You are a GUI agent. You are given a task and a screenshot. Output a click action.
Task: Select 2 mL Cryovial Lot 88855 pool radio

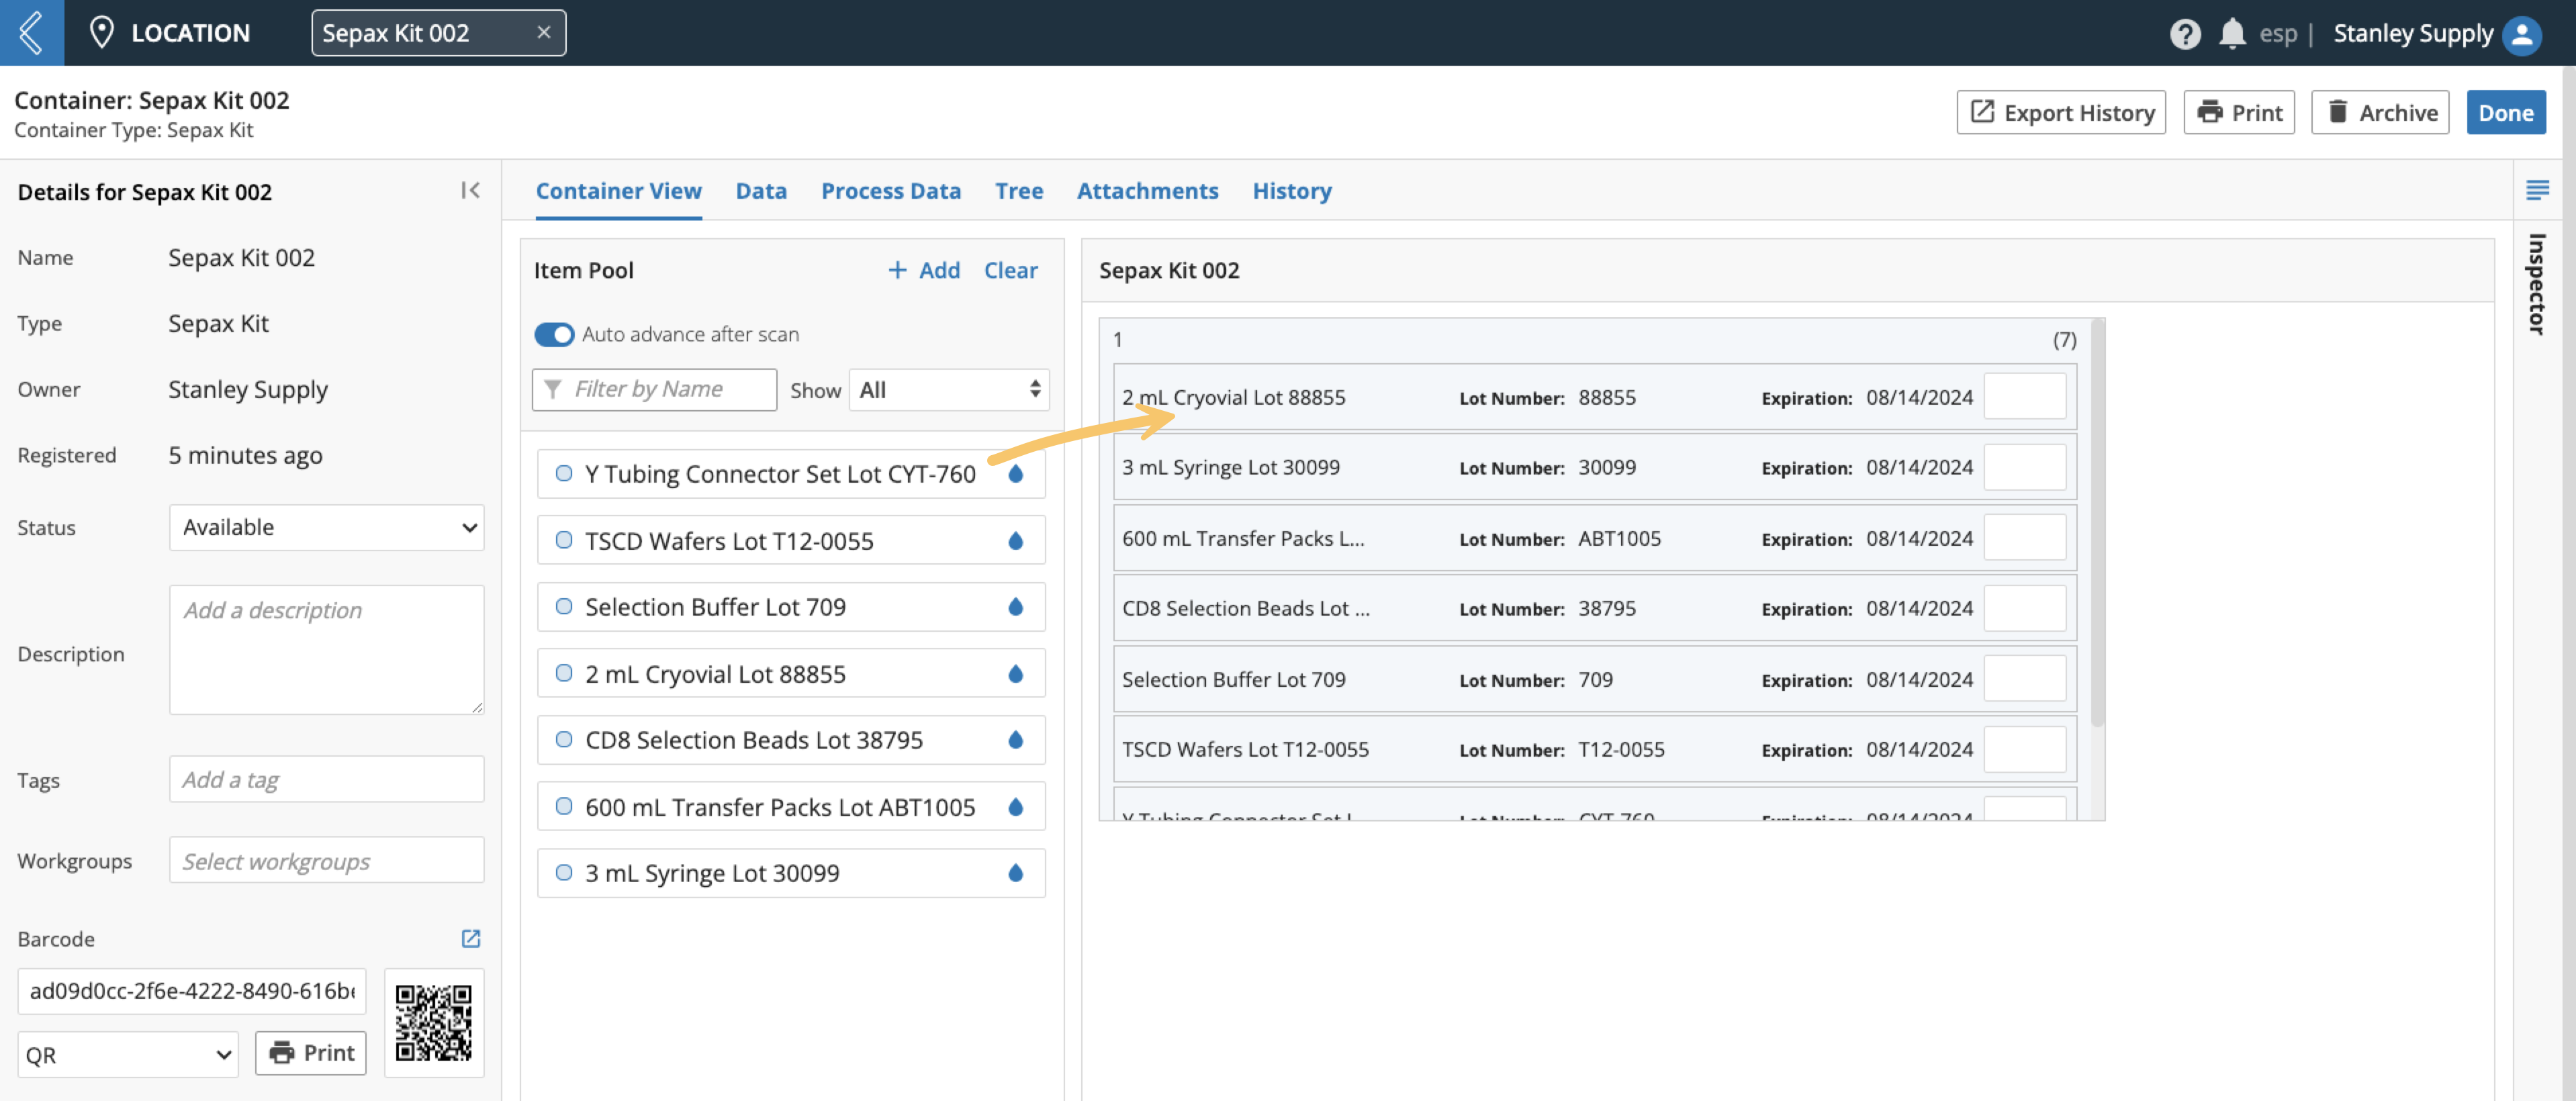pyautogui.click(x=564, y=673)
